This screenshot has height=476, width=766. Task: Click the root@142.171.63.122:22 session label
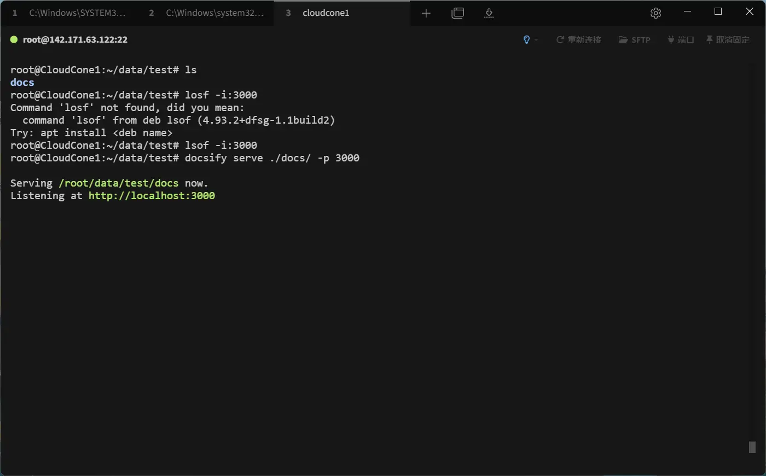coord(75,39)
